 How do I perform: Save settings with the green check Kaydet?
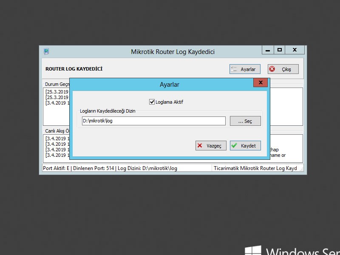click(x=245, y=146)
